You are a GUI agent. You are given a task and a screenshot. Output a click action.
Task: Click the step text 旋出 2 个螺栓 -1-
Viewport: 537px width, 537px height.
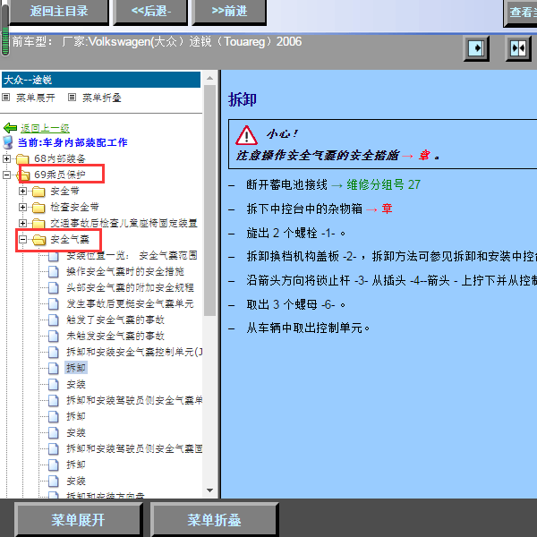[x=296, y=234]
